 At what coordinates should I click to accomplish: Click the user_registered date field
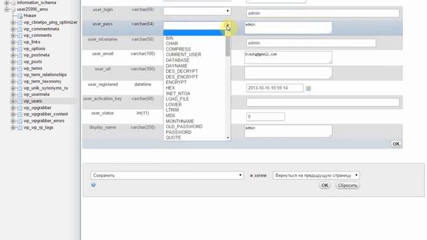coord(275,88)
